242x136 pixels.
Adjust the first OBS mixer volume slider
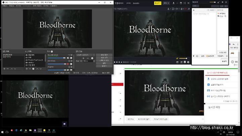pos(57,58)
